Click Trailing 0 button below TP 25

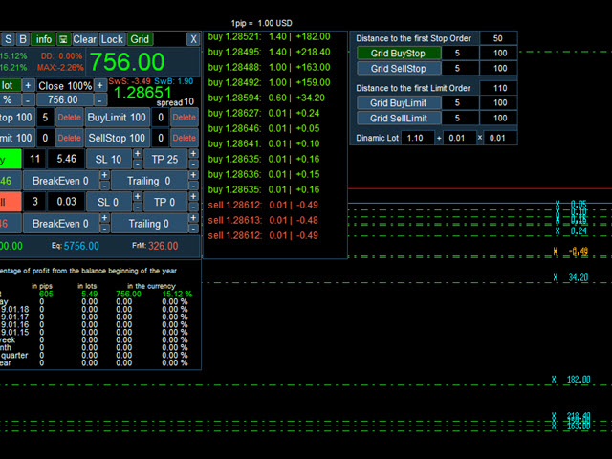149,181
